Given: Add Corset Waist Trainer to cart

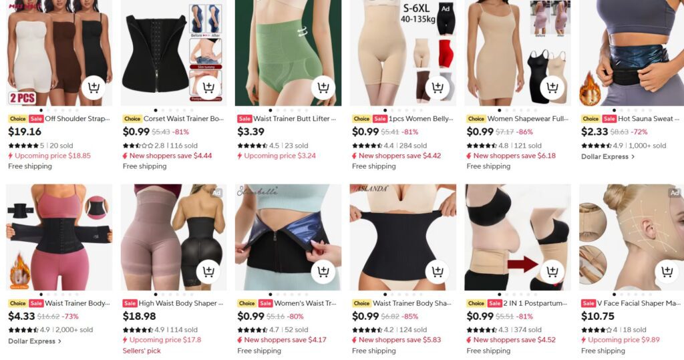Looking at the screenshot, I should 208,87.
